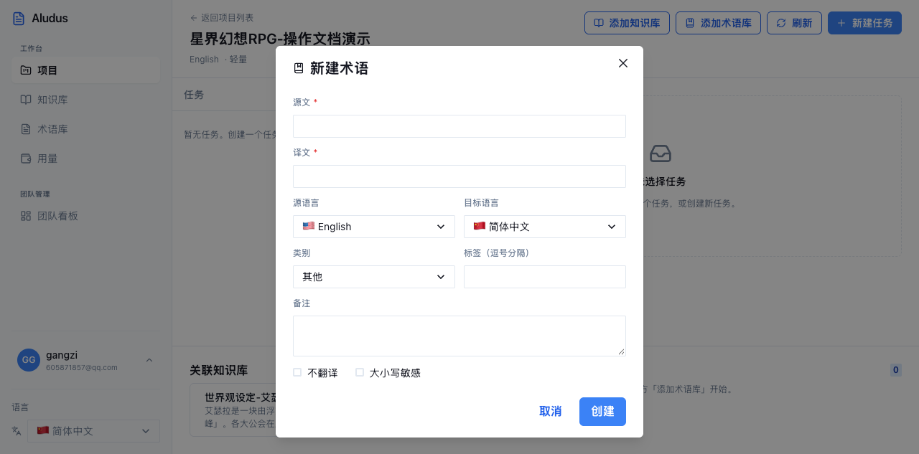Screen dimensions: 919x454
Task: Click the 新建任务 button
Action: tap(865, 23)
